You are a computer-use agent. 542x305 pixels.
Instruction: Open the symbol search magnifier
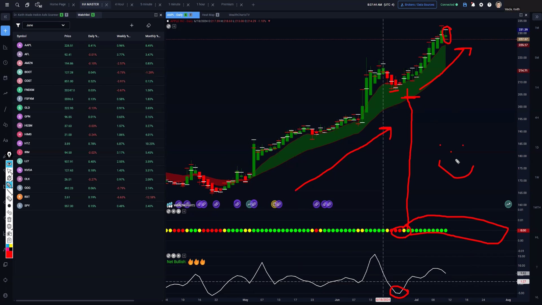point(17,5)
